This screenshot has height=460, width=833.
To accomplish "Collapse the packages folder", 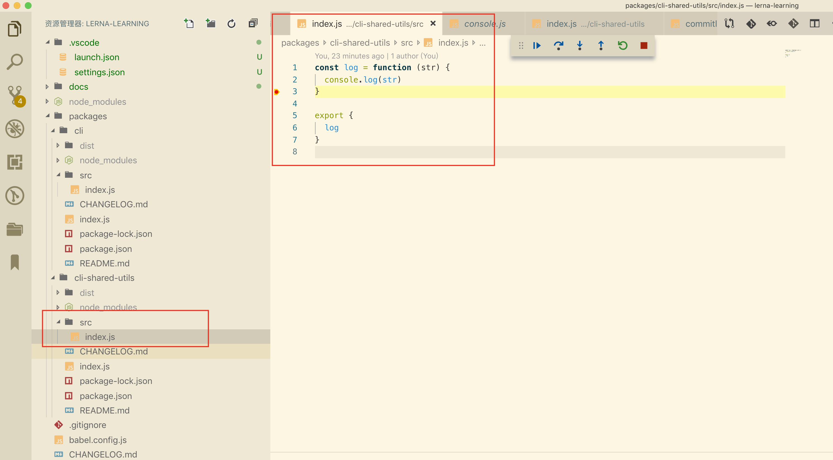I will pyautogui.click(x=48, y=116).
